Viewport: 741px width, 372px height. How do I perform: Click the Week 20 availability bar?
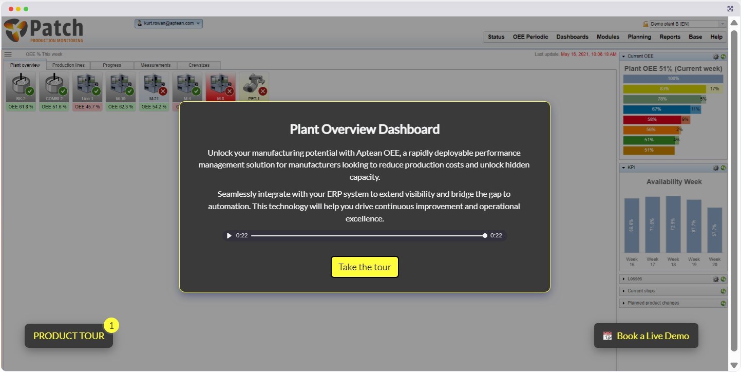coord(715,230)
